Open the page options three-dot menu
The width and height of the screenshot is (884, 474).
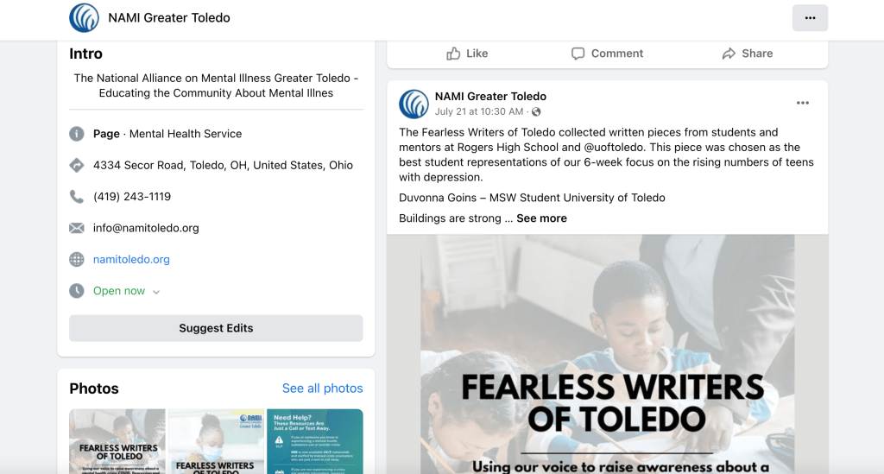pos(810,17)
